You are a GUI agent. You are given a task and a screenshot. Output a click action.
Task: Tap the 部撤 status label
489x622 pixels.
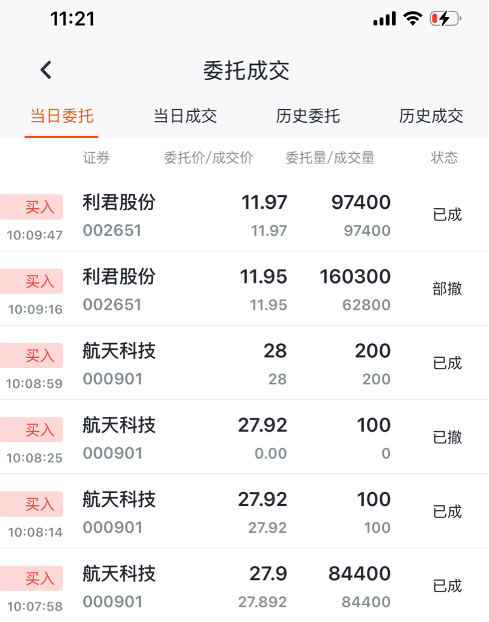click(447, 289)
